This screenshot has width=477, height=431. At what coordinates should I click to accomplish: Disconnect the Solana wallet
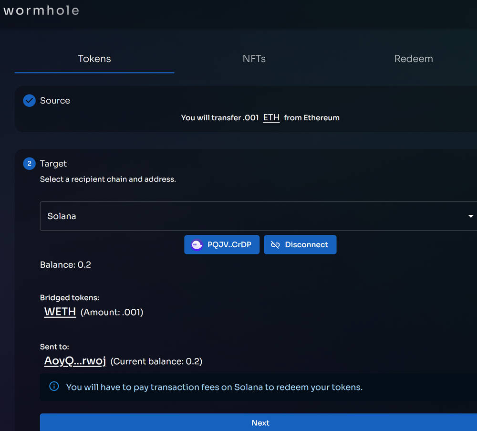300,245
